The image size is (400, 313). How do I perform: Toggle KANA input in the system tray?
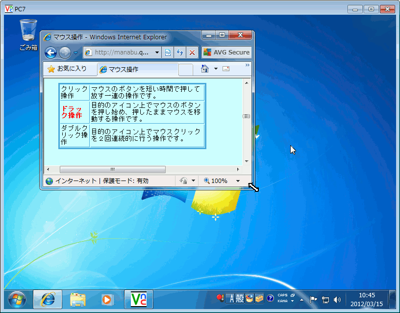tap(282, 301)
